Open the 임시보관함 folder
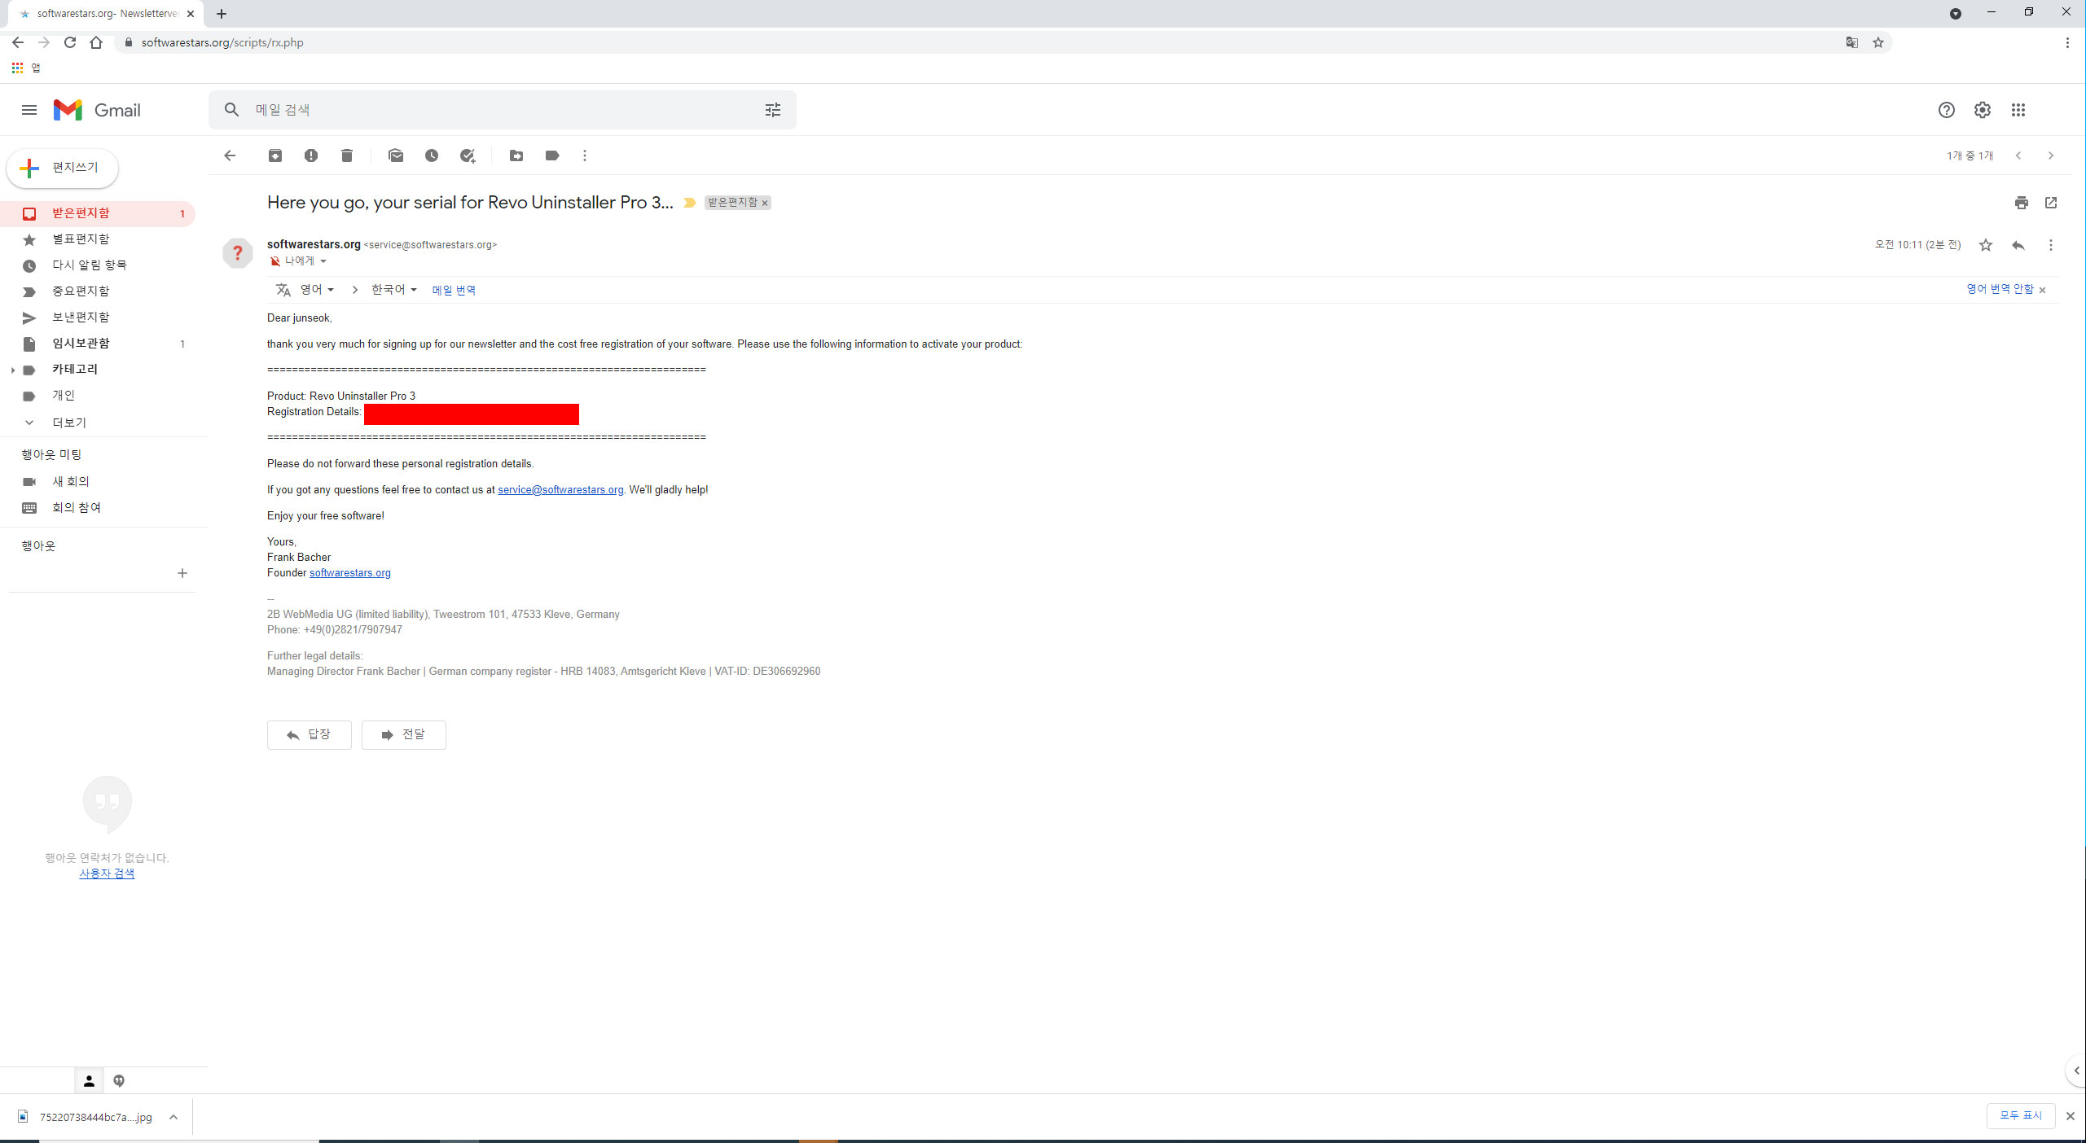 pos(98,344)
